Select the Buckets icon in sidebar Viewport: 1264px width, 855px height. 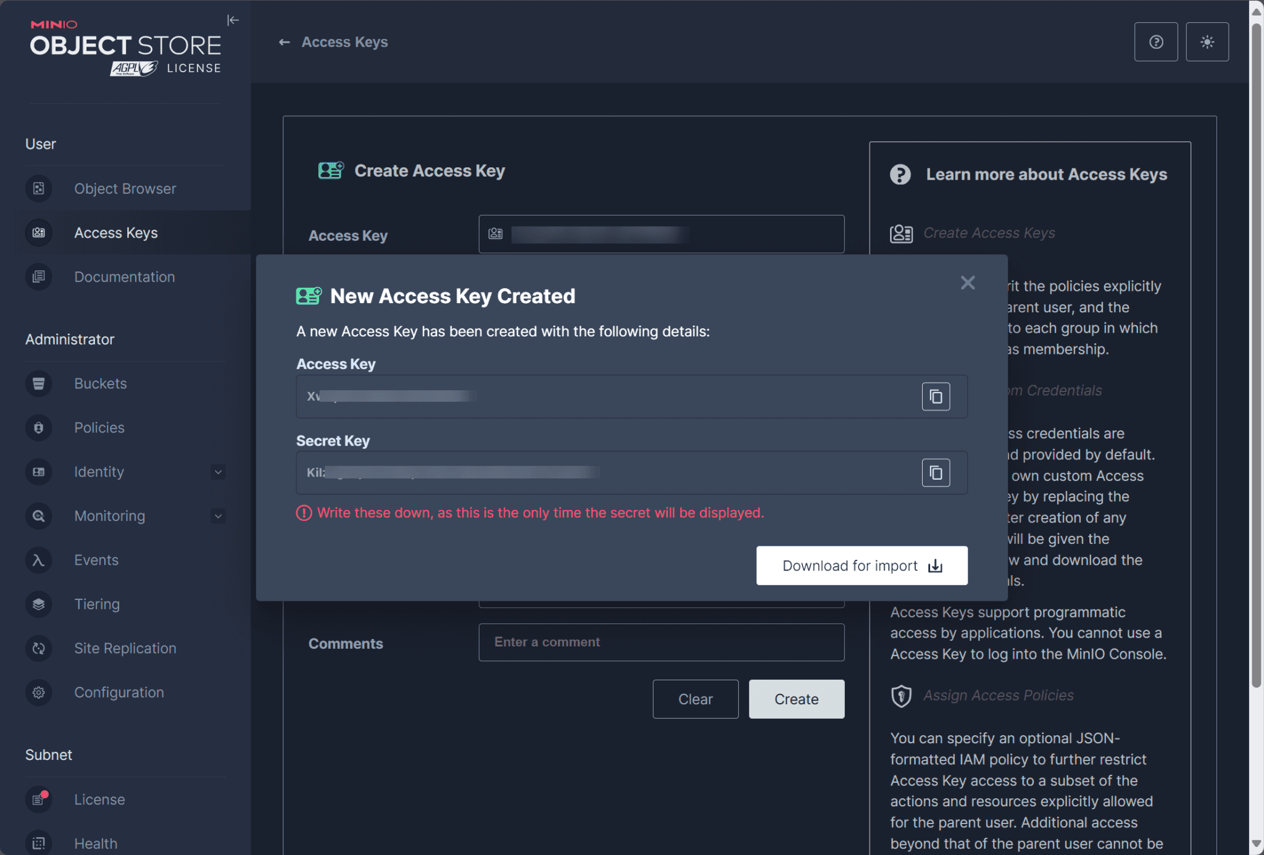point(38,383)
